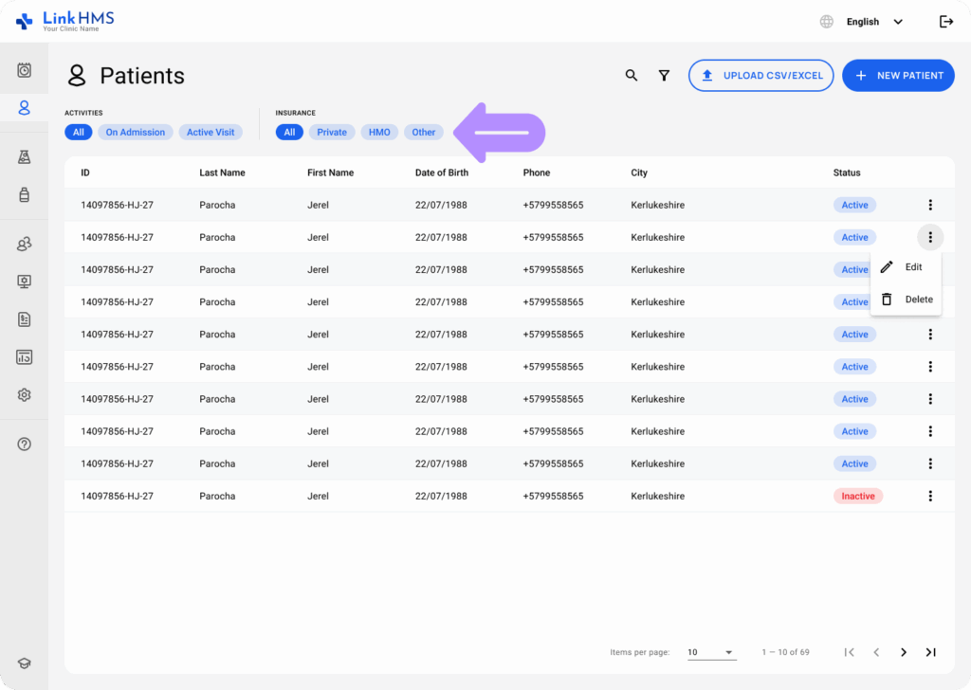Open the actions menu for the Inactive patient
971x690 pixels.
930,496
